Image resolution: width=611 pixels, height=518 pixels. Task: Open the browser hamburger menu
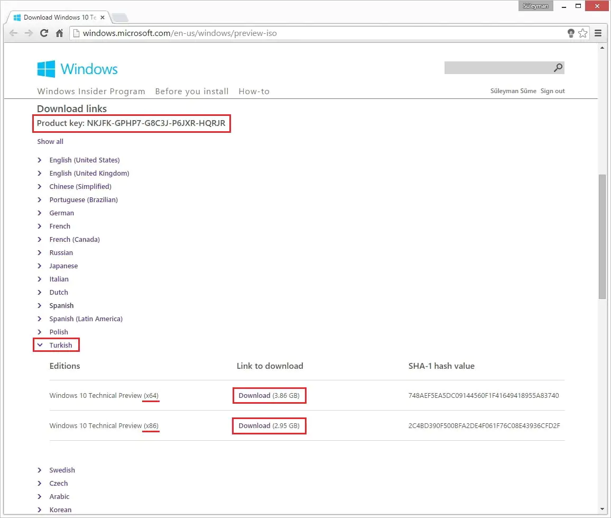coord(598,33)
